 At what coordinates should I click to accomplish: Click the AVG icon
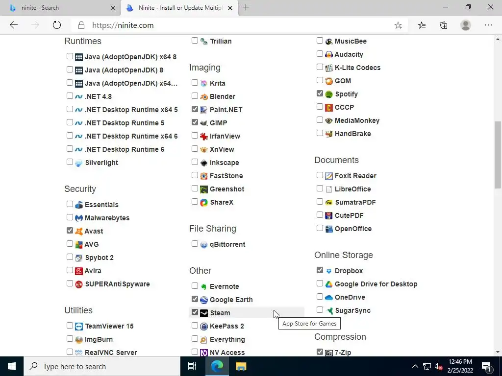pos(79,245)
